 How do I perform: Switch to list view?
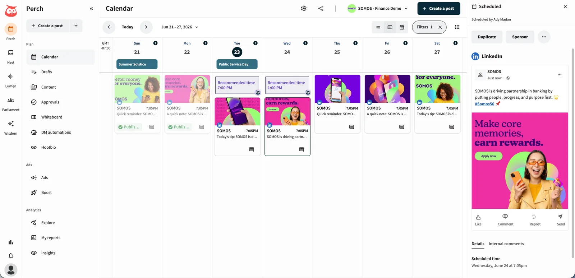click(378, 27)
